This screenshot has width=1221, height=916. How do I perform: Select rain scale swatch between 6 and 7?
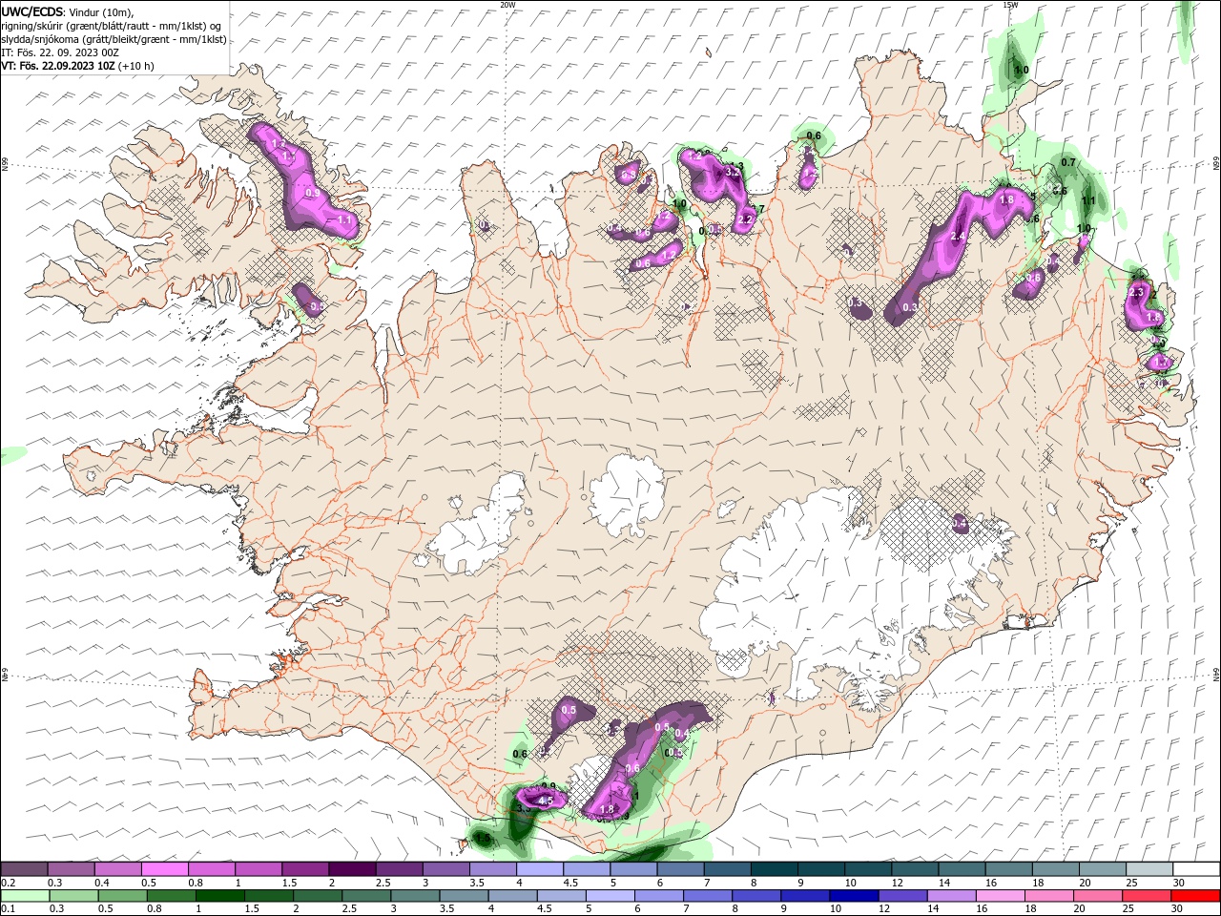[659, 896]
